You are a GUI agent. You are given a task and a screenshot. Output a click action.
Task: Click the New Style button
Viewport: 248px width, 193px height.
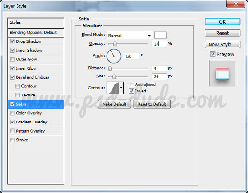(222, 44)
